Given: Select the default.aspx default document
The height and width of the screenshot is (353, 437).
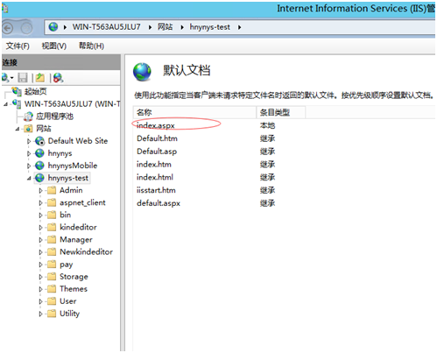Looking at the screenshot, I should 159,203.
